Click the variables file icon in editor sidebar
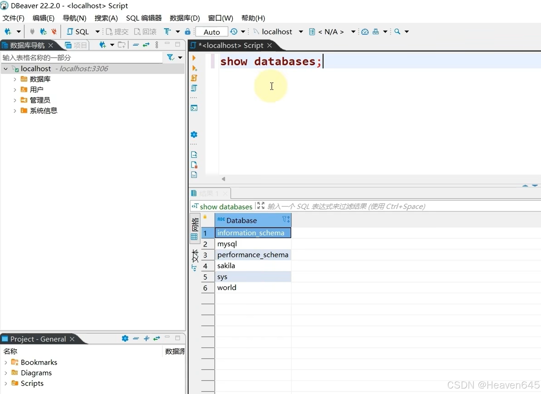541x394 pixels. point(194,175)
